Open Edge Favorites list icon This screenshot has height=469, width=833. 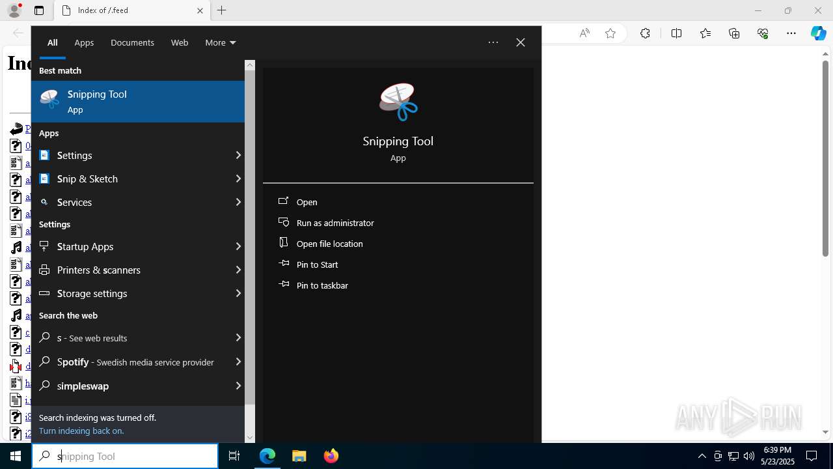[x=705, y=33]
